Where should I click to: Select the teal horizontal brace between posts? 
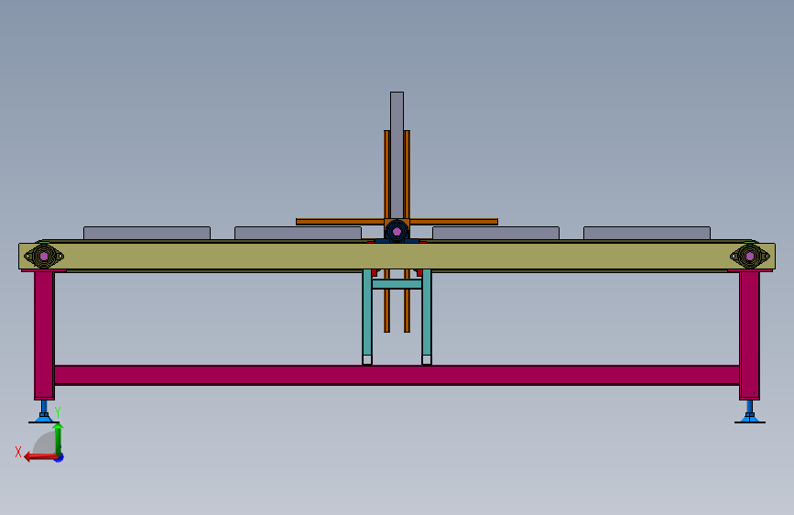click(397, 284)
